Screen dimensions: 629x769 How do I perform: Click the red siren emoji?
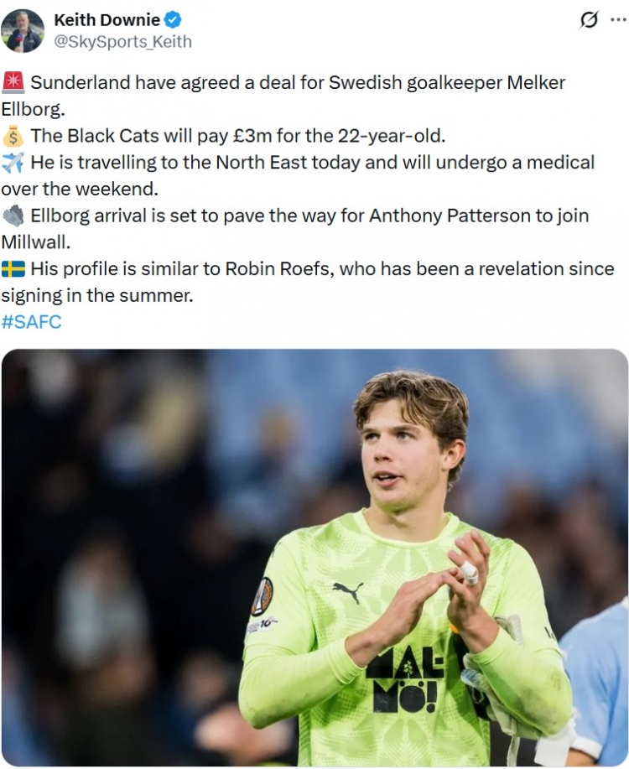point(13,82)
